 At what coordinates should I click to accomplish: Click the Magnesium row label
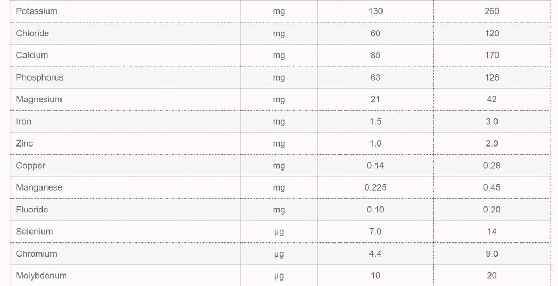pyautogui.click(x=39, y=99)
